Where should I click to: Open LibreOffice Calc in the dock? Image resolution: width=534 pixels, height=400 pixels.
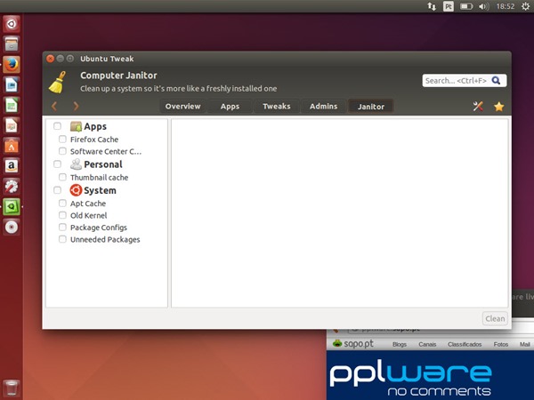click(12, 105)
